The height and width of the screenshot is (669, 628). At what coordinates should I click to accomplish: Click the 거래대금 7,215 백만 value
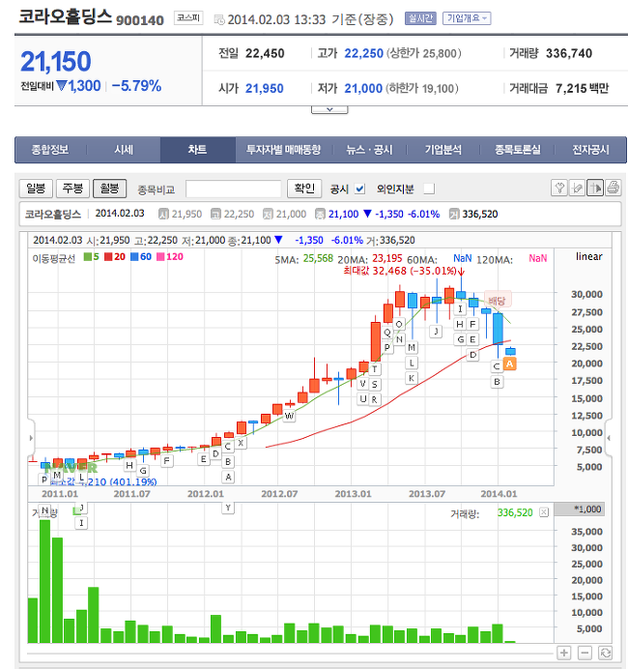pos(582,88)
